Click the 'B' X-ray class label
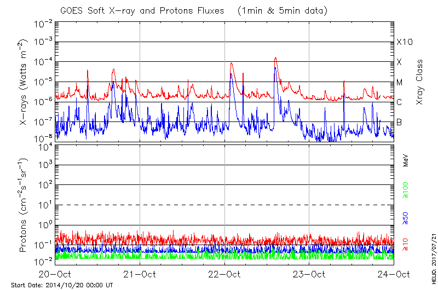Screen dimensions: 438x290 (x=400, y=122)
